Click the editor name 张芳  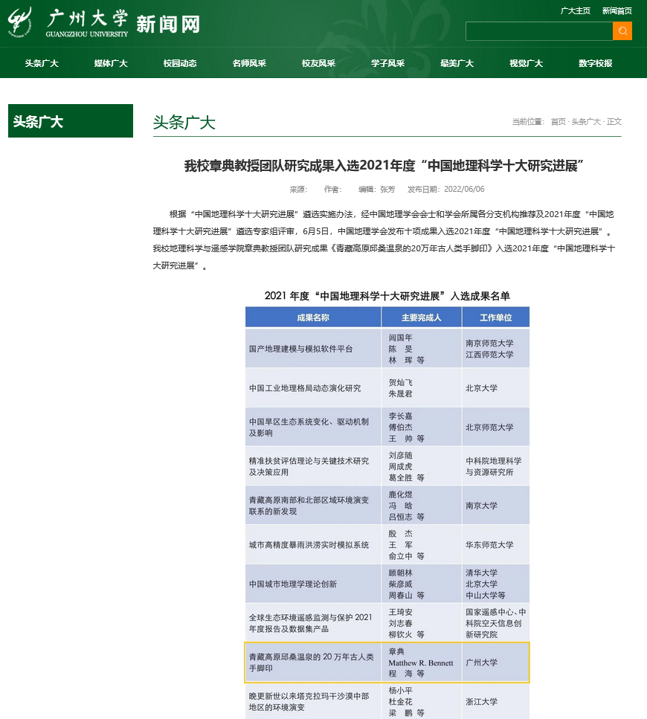click(387, 189)
